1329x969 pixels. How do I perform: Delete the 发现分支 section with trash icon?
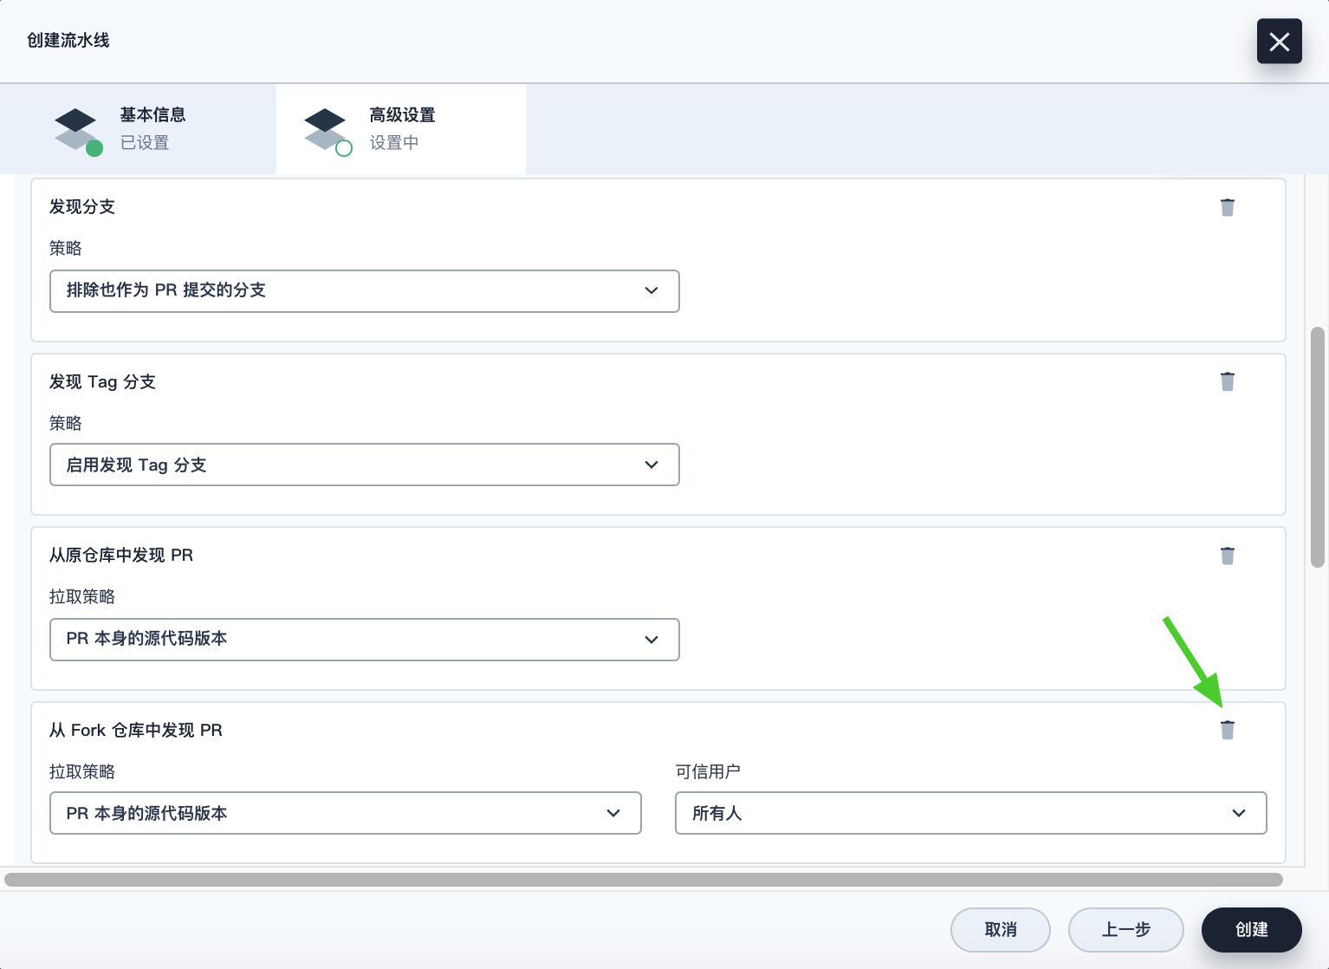[1227, 207]
